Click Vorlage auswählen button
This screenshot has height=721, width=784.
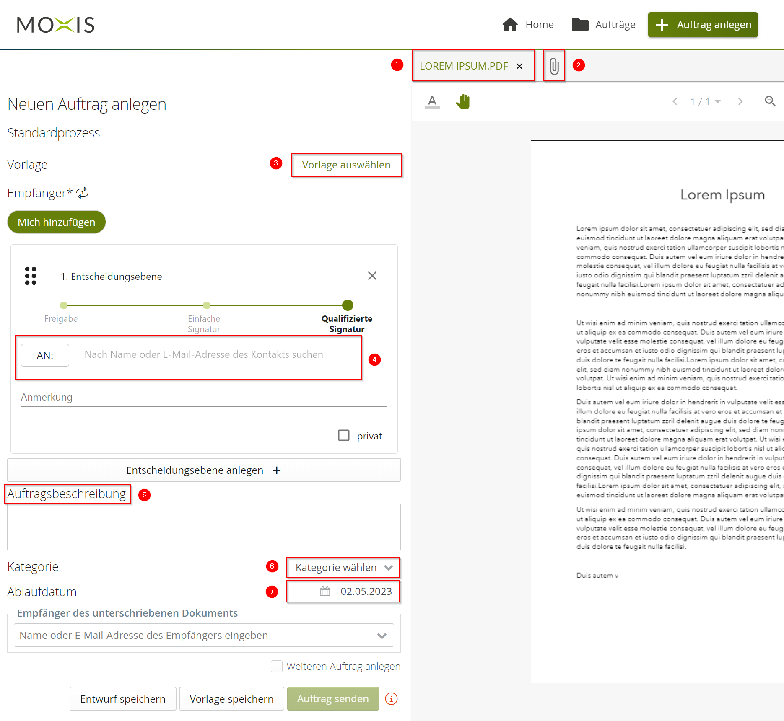coord(346,165)
